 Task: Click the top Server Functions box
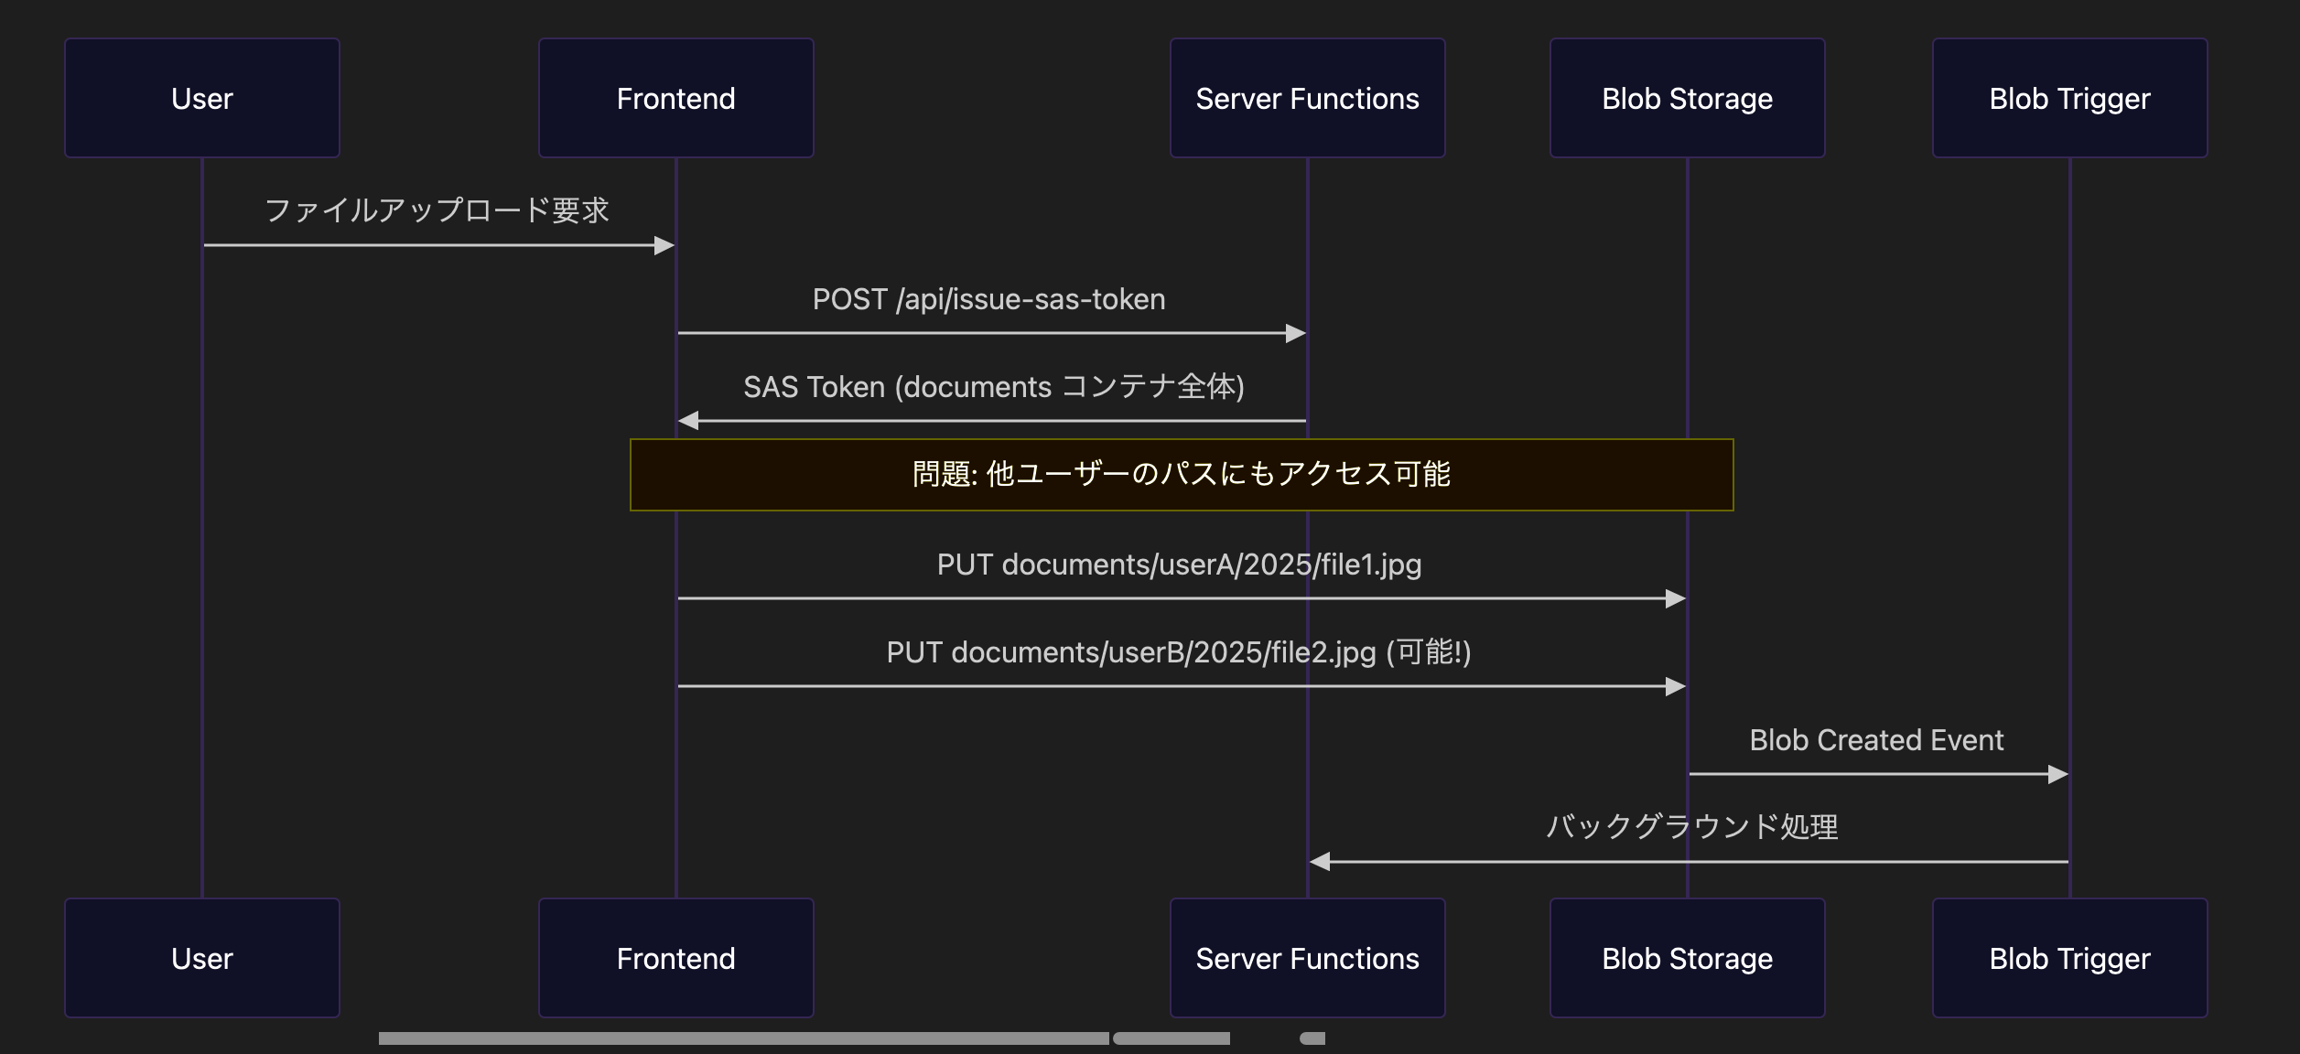(x=1308, y=98)
